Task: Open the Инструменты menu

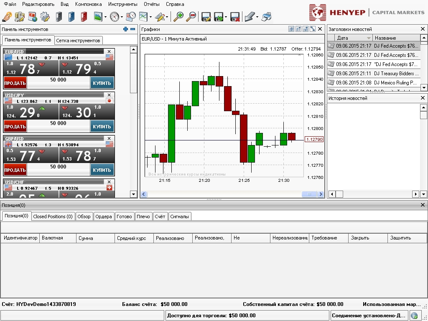Action: tap(122, 4)
